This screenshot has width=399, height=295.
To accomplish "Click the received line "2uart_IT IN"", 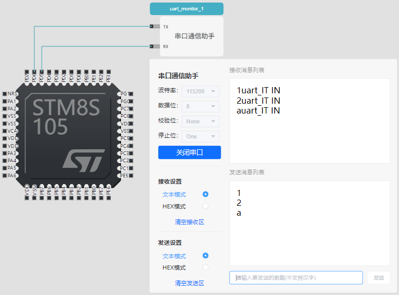I will [x=258, y=101].
